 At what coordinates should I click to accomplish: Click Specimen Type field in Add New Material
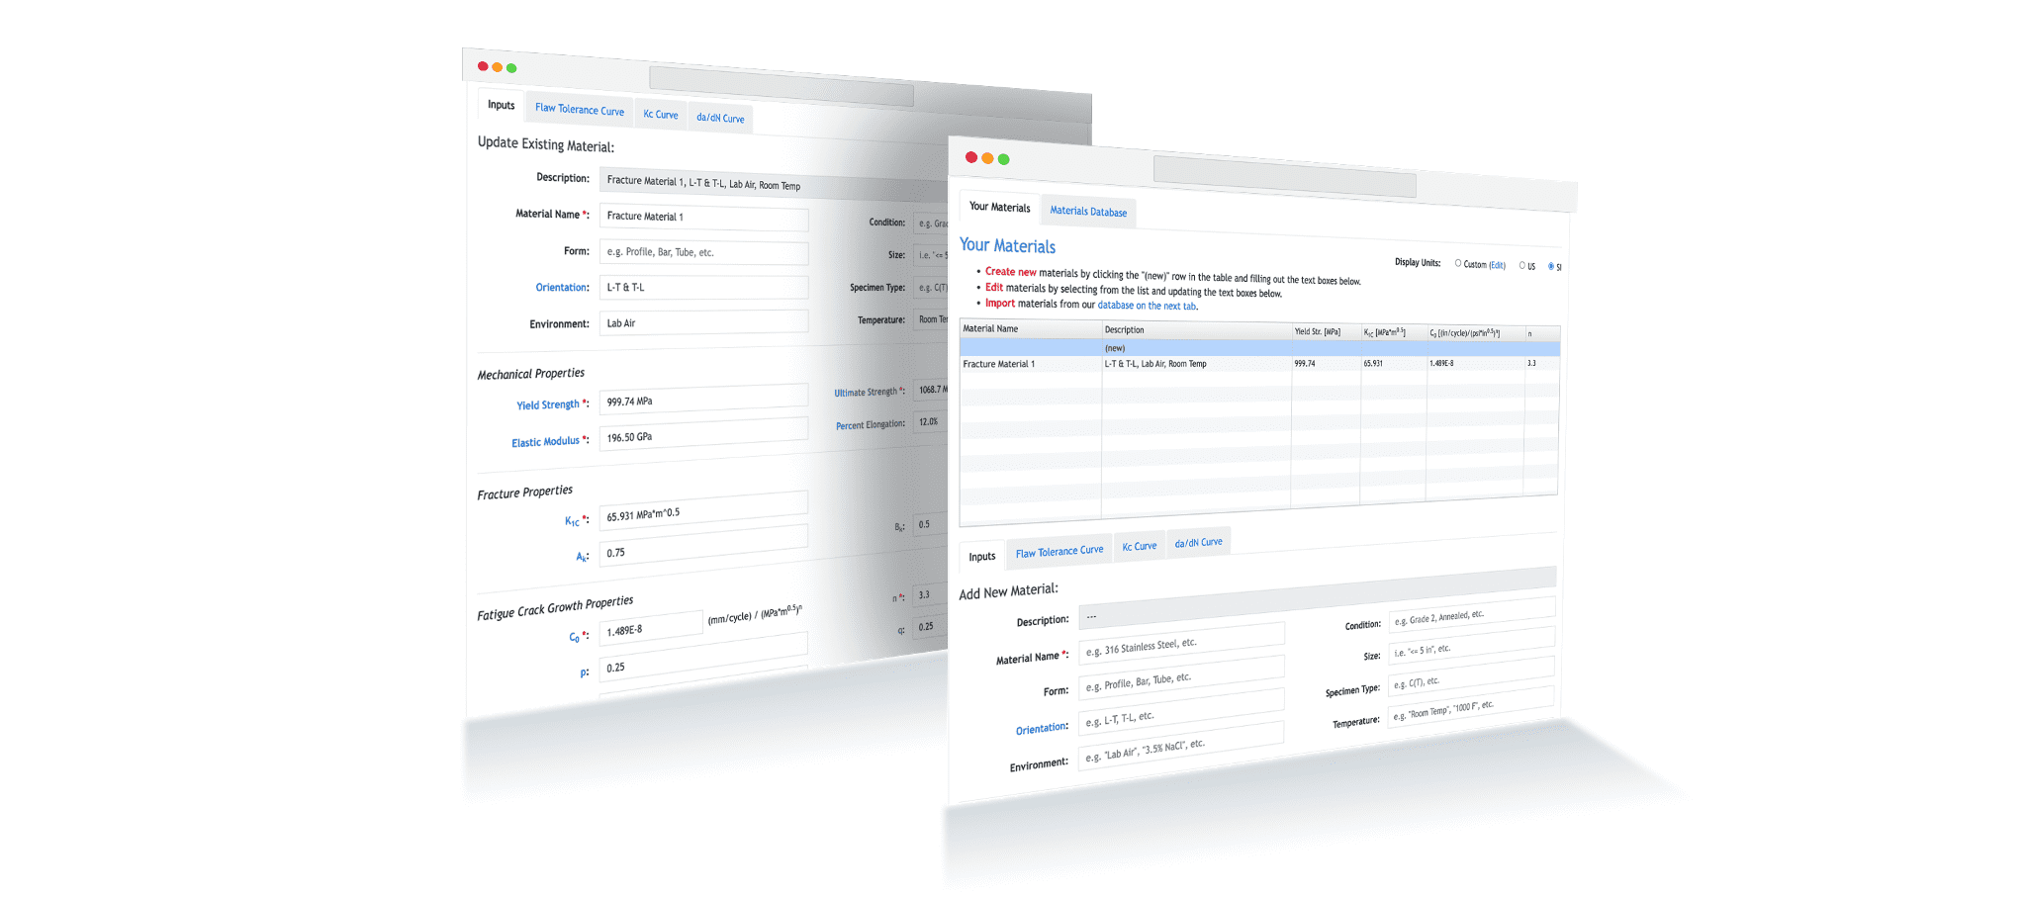click(1471, 676)
